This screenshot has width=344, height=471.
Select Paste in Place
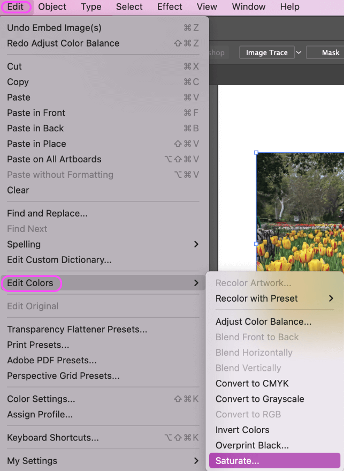(36, 144)
